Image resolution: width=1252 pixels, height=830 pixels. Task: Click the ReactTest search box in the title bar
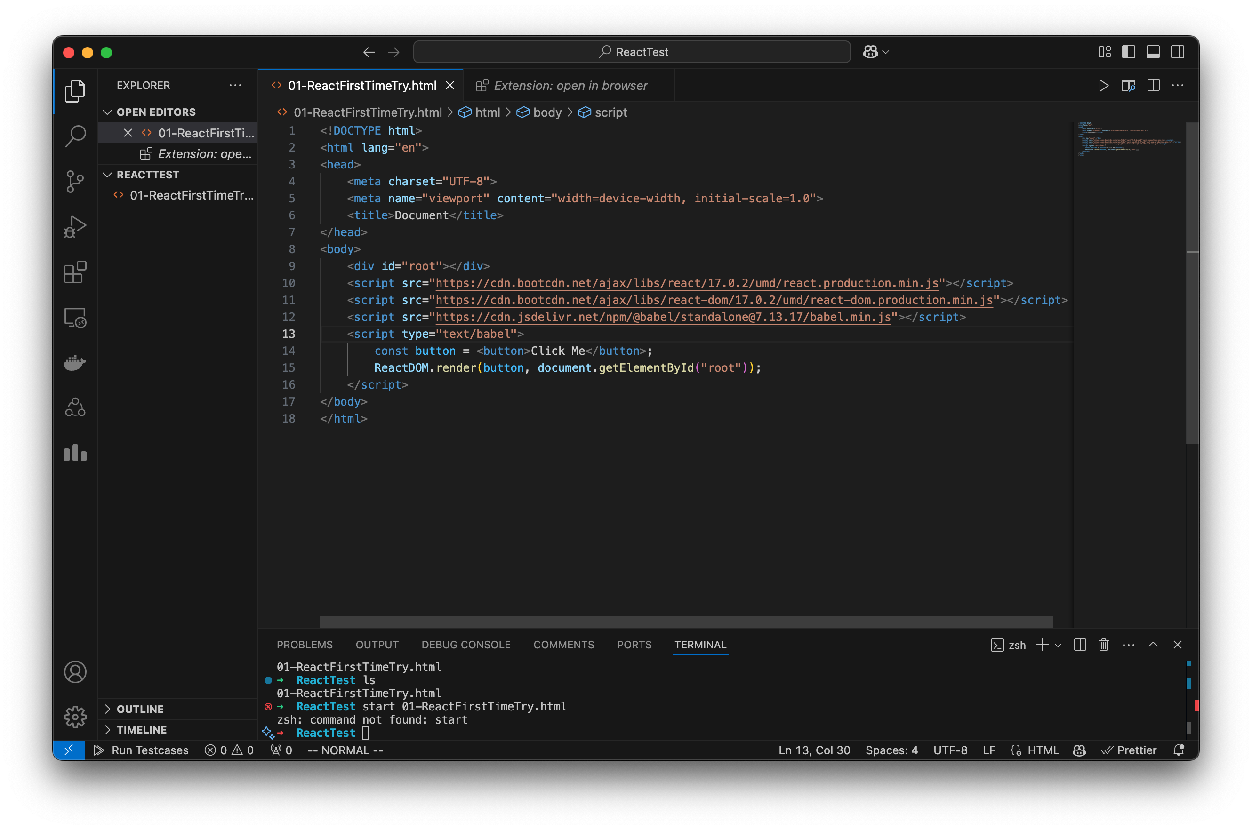tap(631, 51)
